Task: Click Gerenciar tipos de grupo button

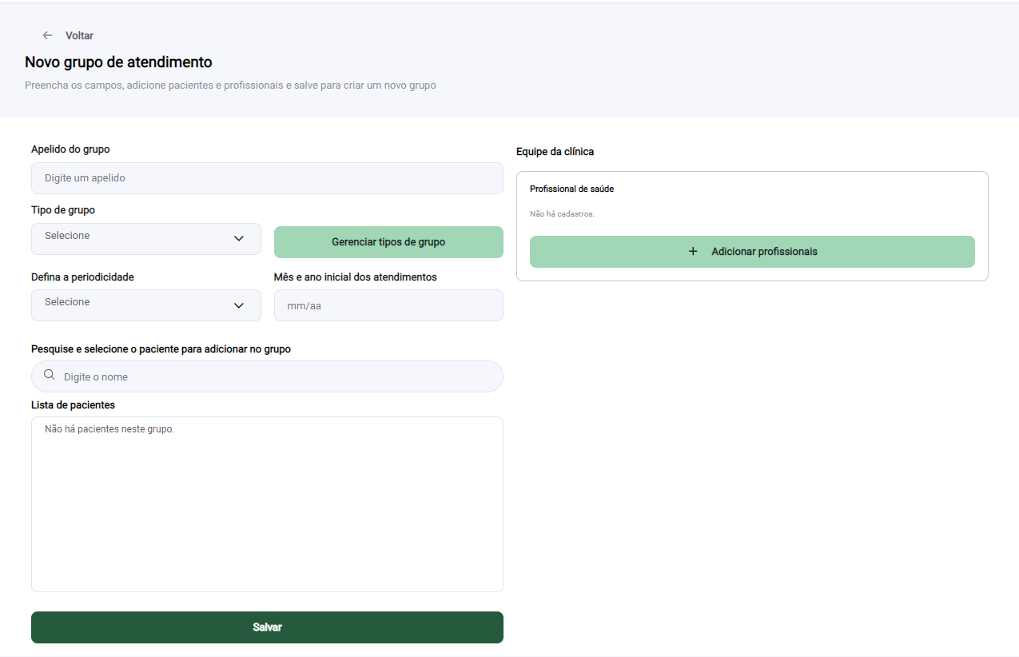Action: coord(388,242)
